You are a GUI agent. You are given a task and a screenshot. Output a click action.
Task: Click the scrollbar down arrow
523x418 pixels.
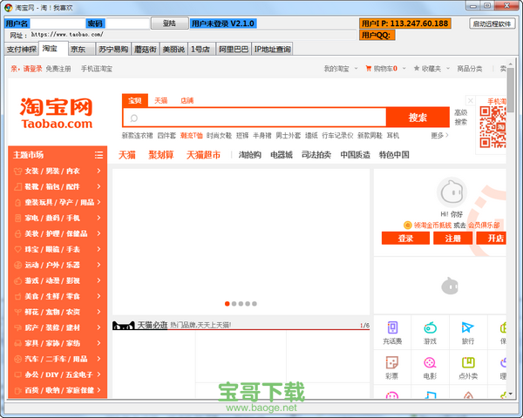[x=510, y=394]
